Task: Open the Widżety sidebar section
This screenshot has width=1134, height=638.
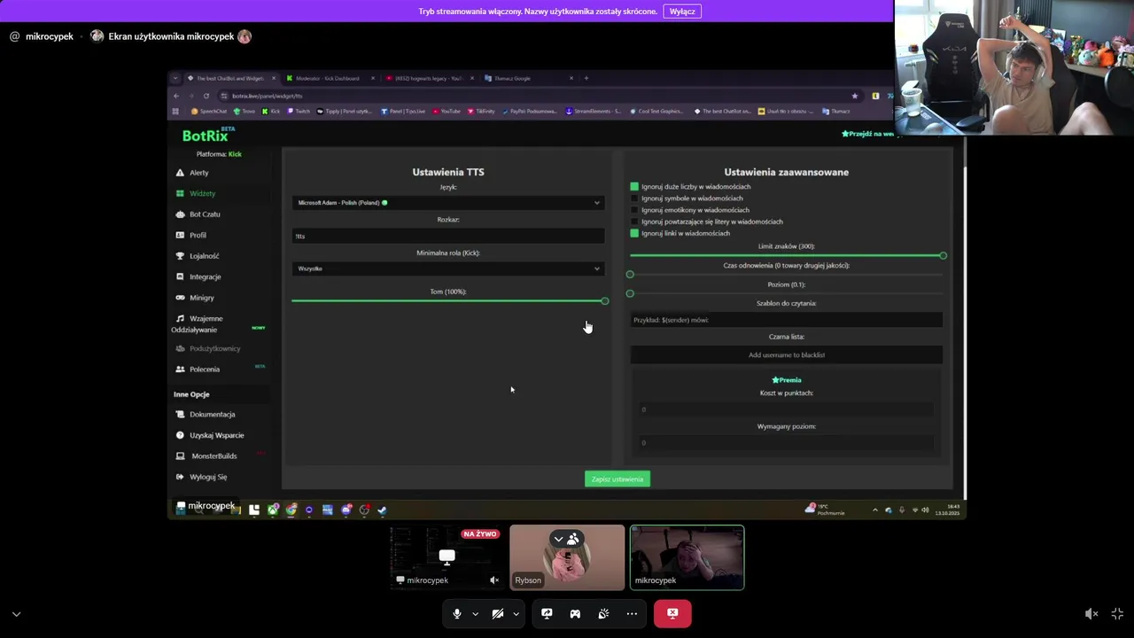Action: tap(196, 193)
